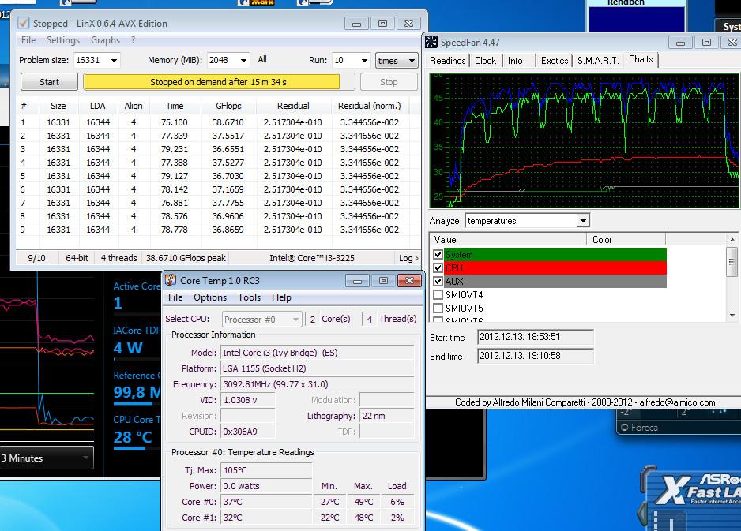Click the SpeedFan title bar fan icon

point(431,42)
